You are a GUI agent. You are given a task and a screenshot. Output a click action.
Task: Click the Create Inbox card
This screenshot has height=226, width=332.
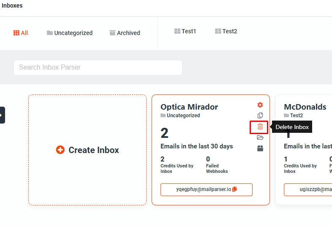[x=87, y=150]
